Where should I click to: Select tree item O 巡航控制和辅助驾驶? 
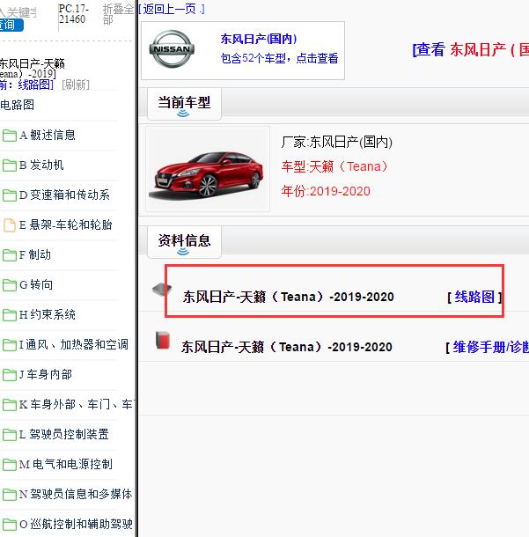(76, 524)
